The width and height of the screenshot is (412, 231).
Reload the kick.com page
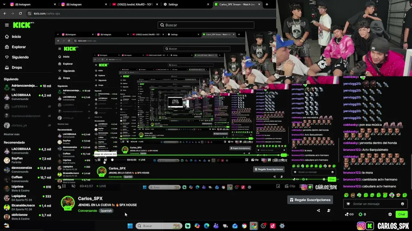(20, 13)
